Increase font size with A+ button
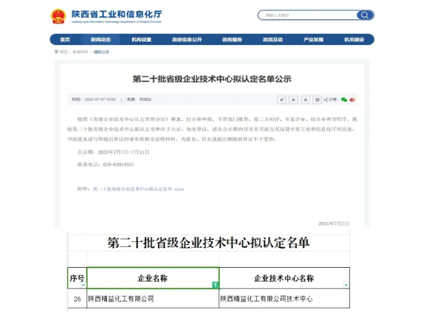This screenshot has height=314, width=422. [282, 100]
